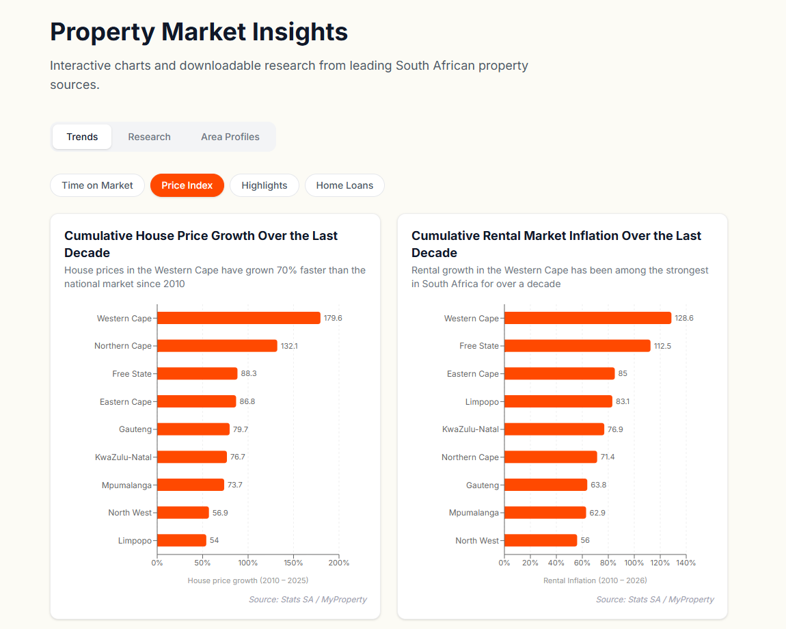
Task: Select the Trends tab
Action: pos(81,137)
